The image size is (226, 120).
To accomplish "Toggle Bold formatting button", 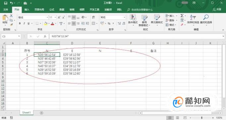I will click(20, 23).
